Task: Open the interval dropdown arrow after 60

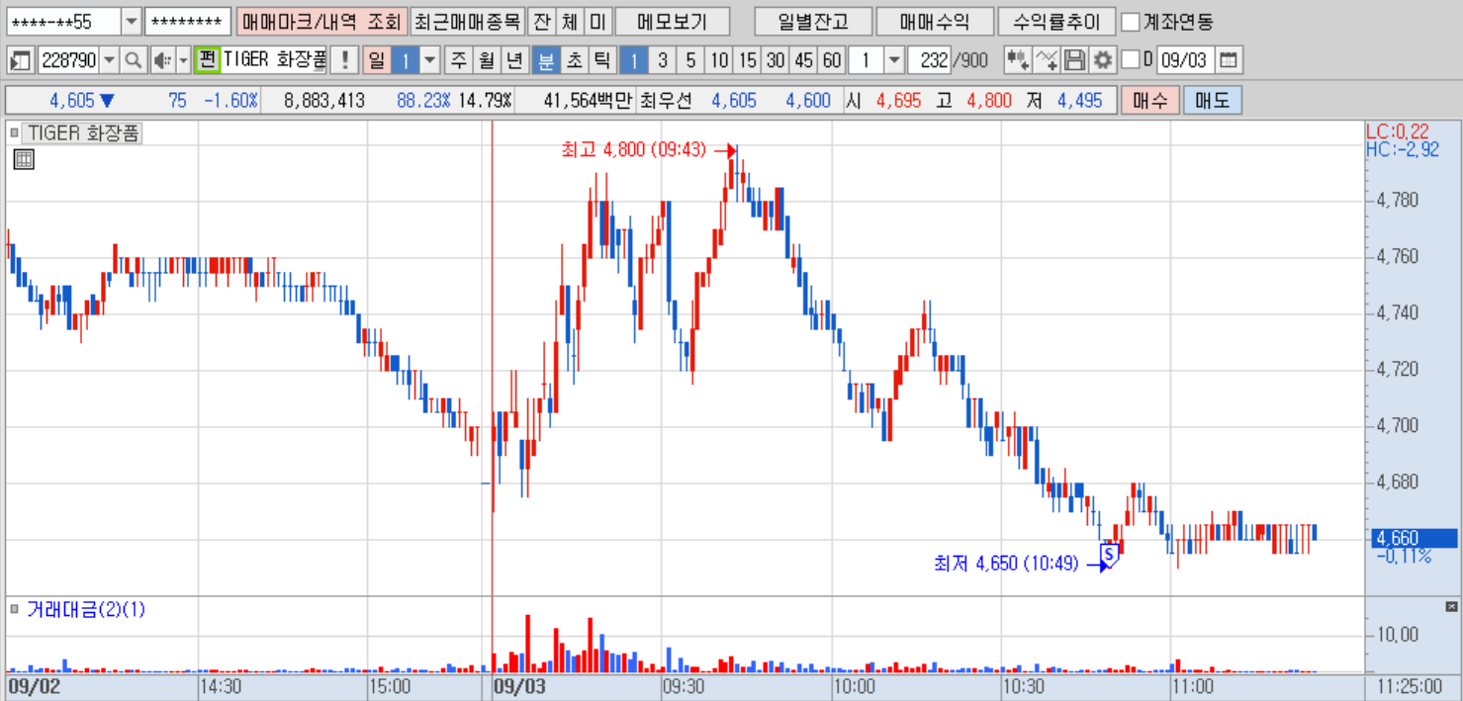Action: [894, 60]
